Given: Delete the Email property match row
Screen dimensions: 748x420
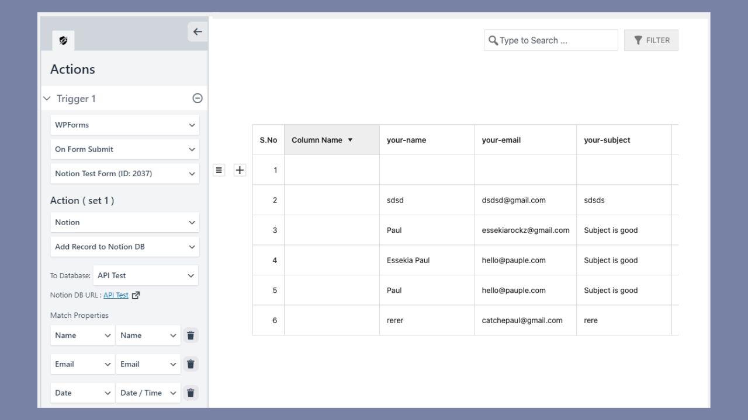Looking at the screenshot, I should coord(191,364).
